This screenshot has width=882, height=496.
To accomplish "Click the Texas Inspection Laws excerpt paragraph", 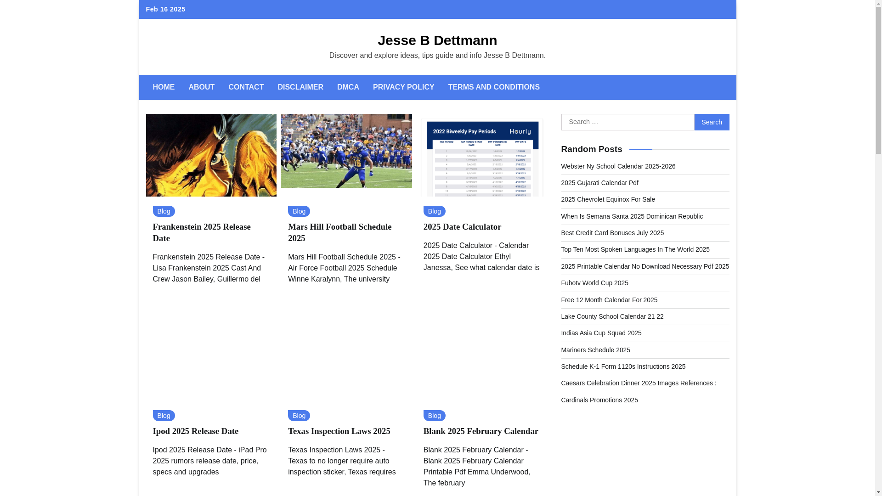I will click(342, 461).
